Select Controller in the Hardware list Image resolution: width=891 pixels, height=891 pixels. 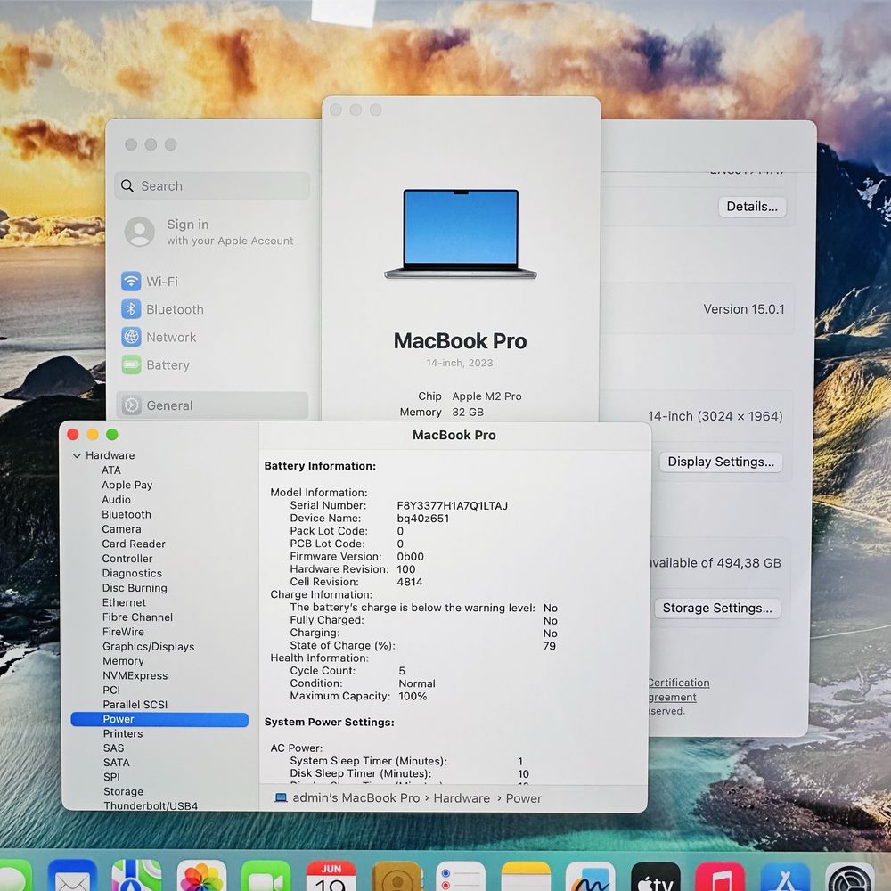(x=127, y=559)
